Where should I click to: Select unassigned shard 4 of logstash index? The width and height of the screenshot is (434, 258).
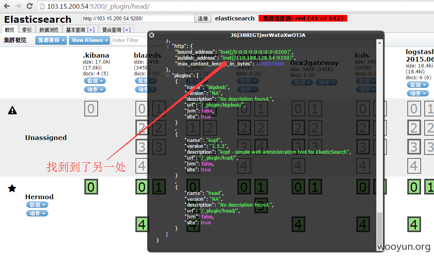click(x=414, y=166)
